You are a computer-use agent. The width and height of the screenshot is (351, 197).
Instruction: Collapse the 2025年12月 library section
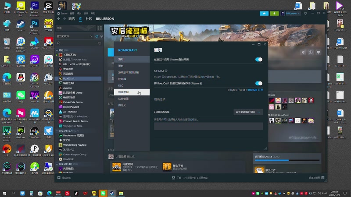point(57,131)
